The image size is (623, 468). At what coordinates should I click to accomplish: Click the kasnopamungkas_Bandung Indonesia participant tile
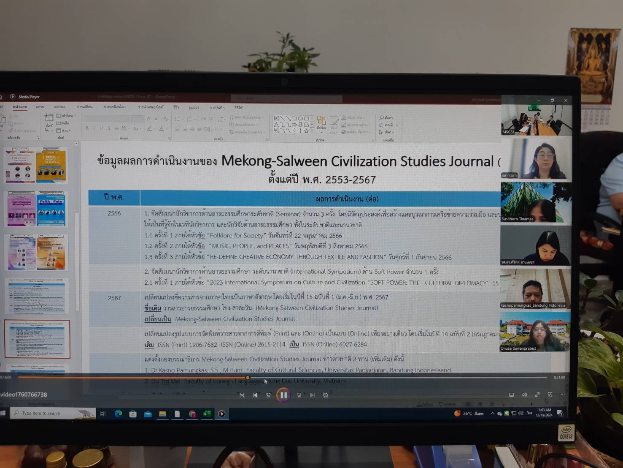[535, 288]
